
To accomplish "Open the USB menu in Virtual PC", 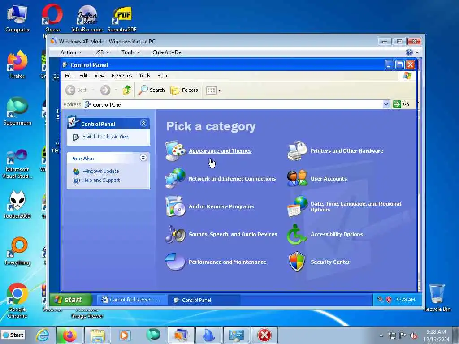I will coord(102,52).
